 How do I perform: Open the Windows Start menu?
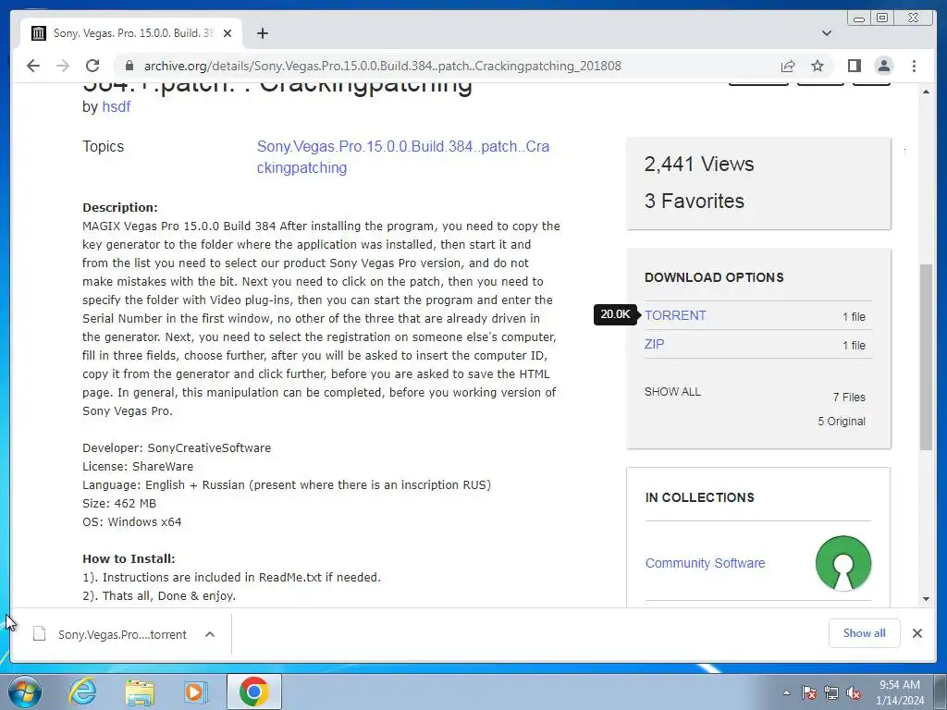click(x=24, y=692)
